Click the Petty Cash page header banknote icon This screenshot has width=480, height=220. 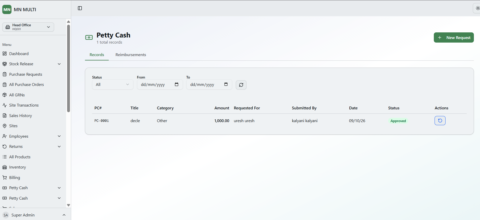tap(89, 37)
